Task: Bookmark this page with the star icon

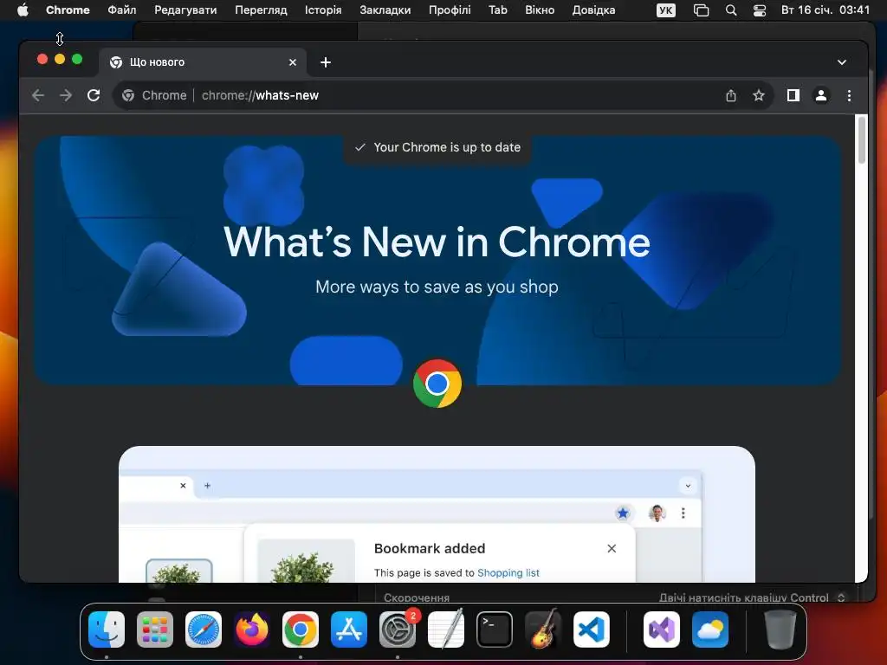Action: (x=759, y=95)
